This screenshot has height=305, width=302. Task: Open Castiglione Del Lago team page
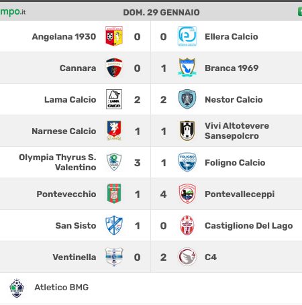click(249, 226)
